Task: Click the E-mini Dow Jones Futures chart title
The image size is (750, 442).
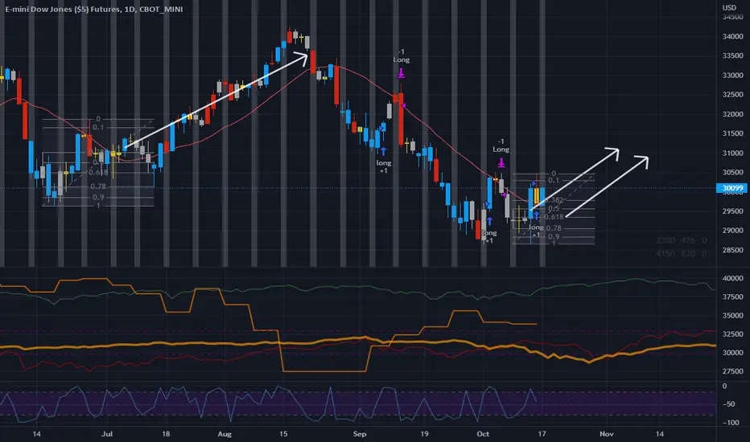Action: pos(93,9)
